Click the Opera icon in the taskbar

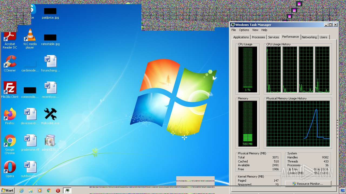click(58, 190)
